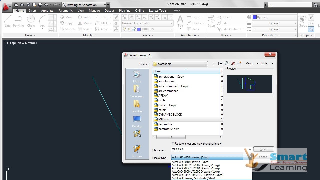Click the Undo arrow in Quick Access toolbar
The image size is (320, 180).
point(46,5)
